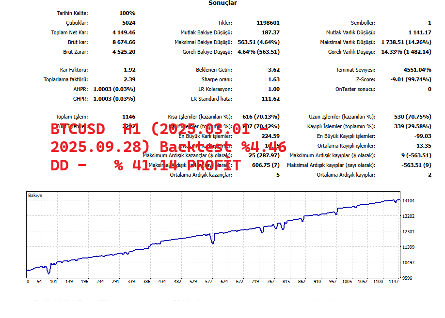Viewport: 445px width, 318px height.
Task: Click the 'Sonuçlar' report title
Action: [222, 3]
